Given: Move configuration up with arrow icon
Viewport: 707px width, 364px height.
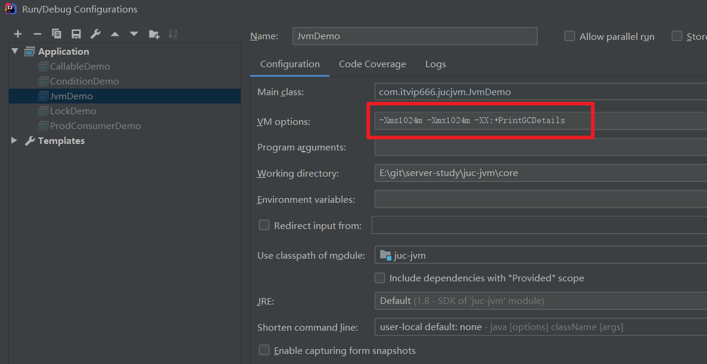Looking at the screenshot, I should (x=115, y=34).
